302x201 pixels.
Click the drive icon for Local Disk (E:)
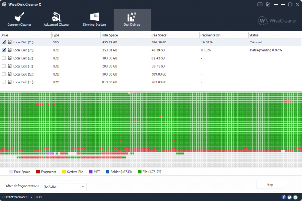click(x=10, y=58)
